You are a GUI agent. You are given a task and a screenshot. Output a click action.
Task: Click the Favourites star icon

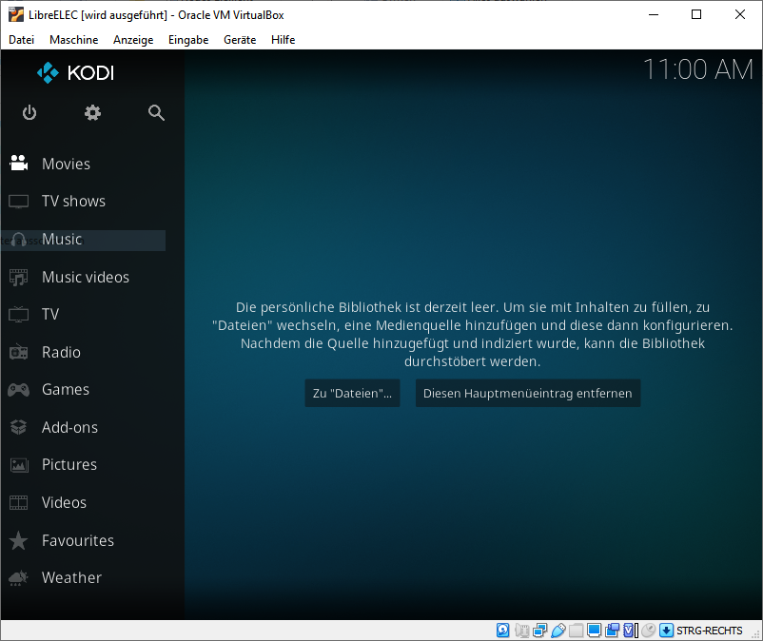18,540
